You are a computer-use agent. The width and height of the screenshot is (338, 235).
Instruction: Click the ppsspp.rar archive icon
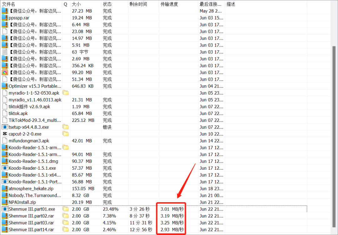(x=5, y=17)
